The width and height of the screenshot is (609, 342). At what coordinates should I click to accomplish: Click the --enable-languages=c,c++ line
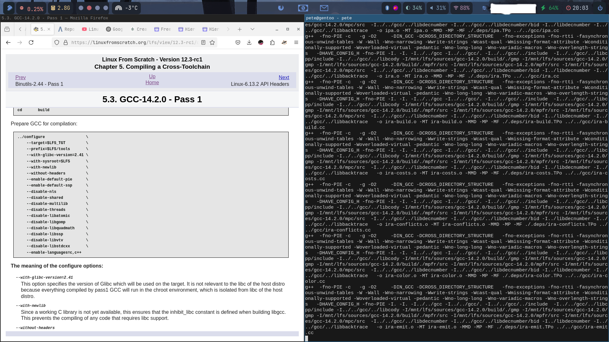(54, 252)
